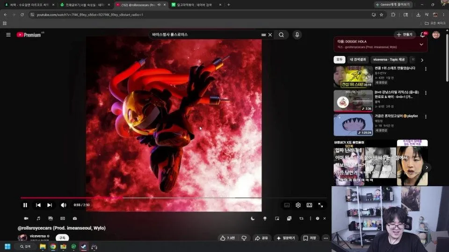This screenshot has height=252, width=449.
Task: Toggle theater mode view
Action: tap(309, 205)
